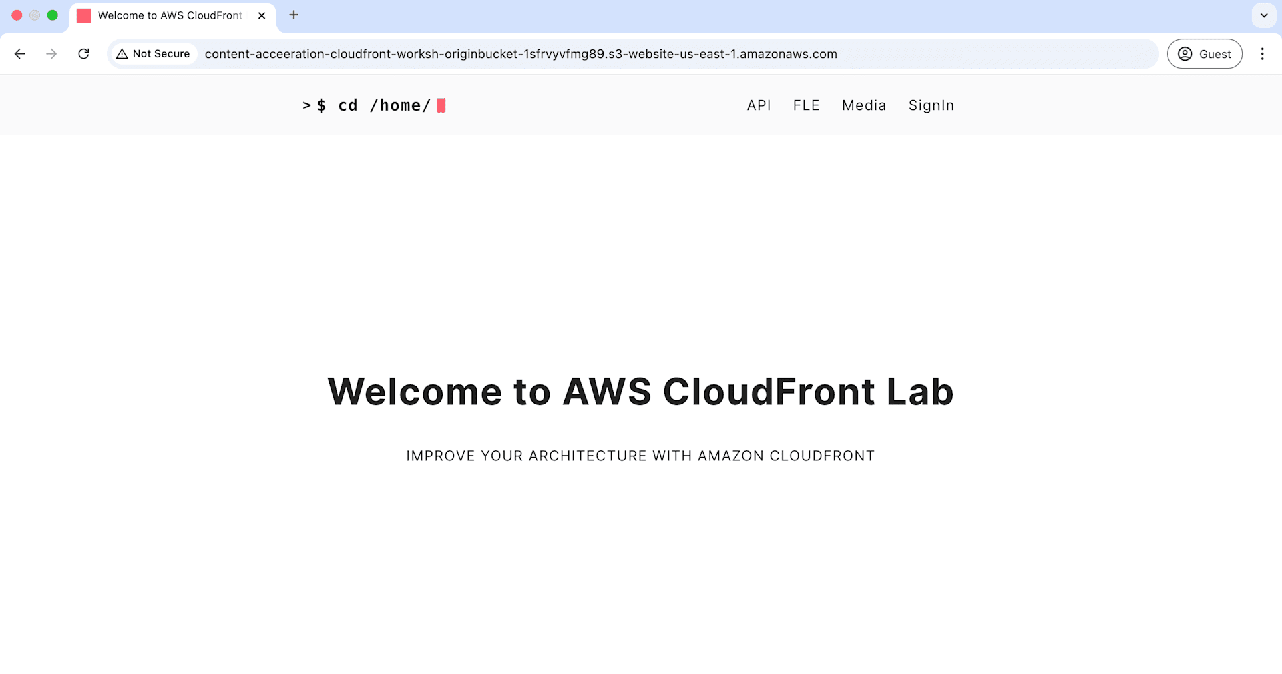Close the Welcome to AWS CloudFront tab
The height and width of the screenshot is (674, 1282).
[x=262, y=15]
